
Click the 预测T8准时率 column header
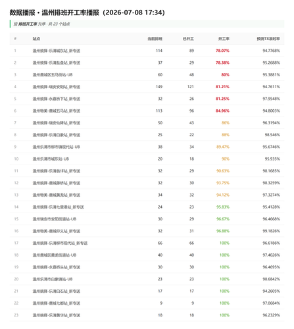[268, 39]
